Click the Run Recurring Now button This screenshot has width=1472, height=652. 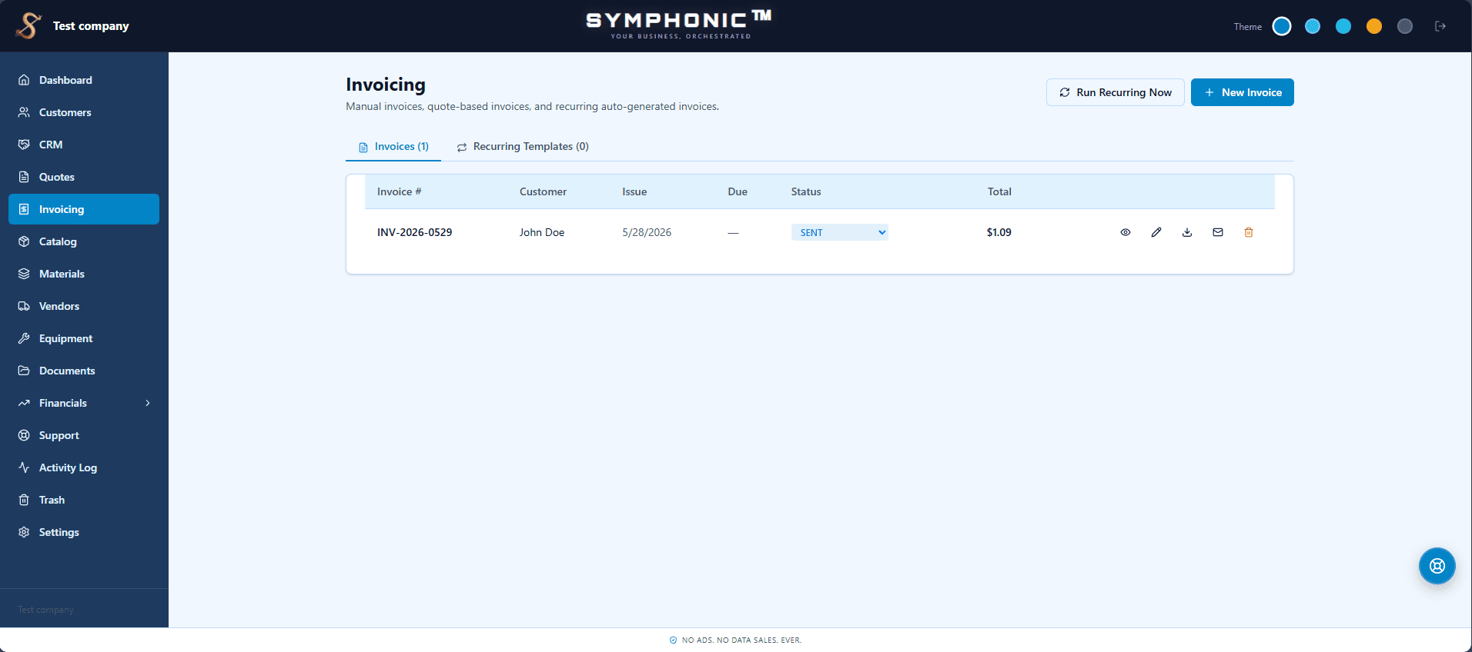click(1115, 92)
